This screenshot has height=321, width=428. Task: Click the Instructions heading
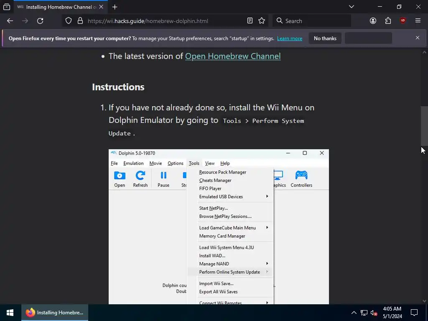click(118, 87)
